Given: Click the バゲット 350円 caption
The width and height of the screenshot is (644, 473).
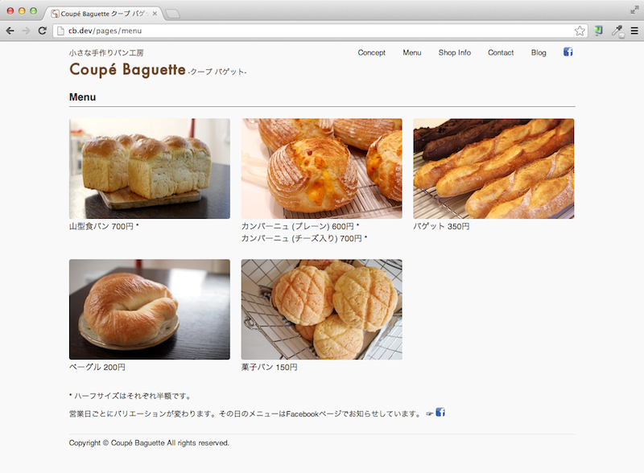Looking at the screenshot, I should (x=441, y=226).
